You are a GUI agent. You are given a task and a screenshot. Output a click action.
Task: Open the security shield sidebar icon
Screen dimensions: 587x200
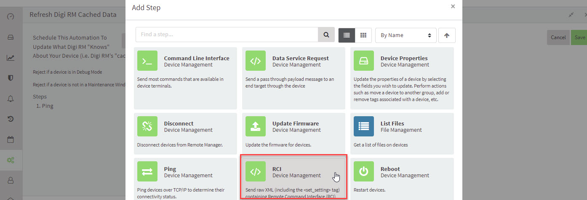coord(11,78)
